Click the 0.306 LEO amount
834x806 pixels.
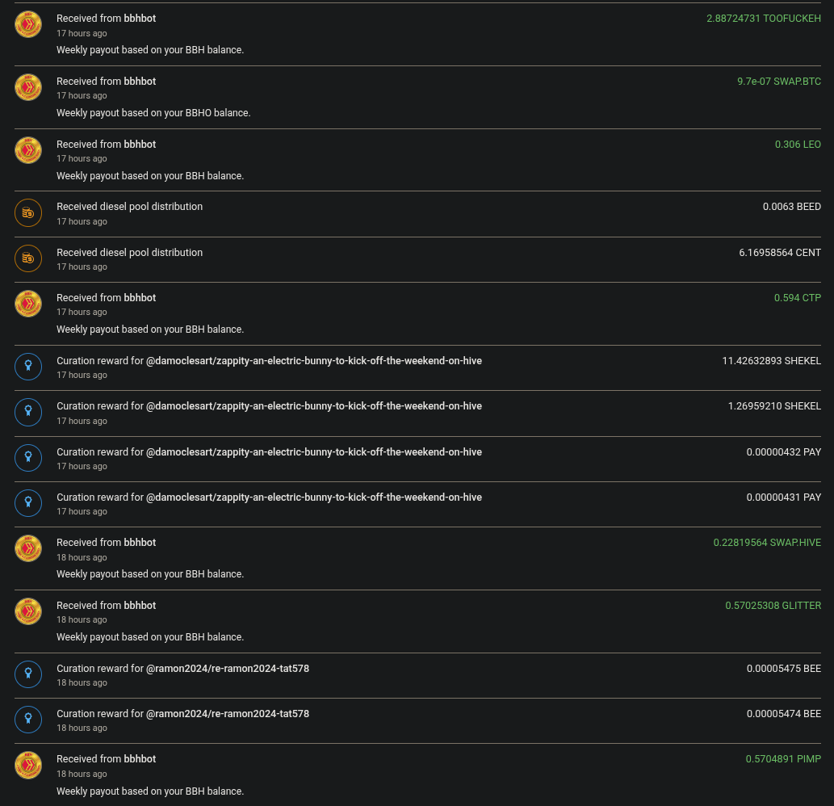(x=798, y=145)
